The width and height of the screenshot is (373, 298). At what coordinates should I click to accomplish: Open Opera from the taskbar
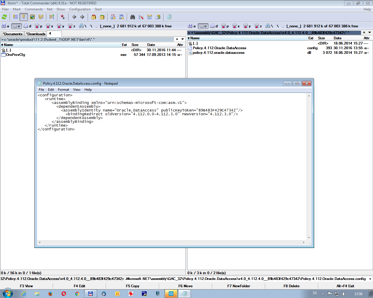[x=64, y=294]
